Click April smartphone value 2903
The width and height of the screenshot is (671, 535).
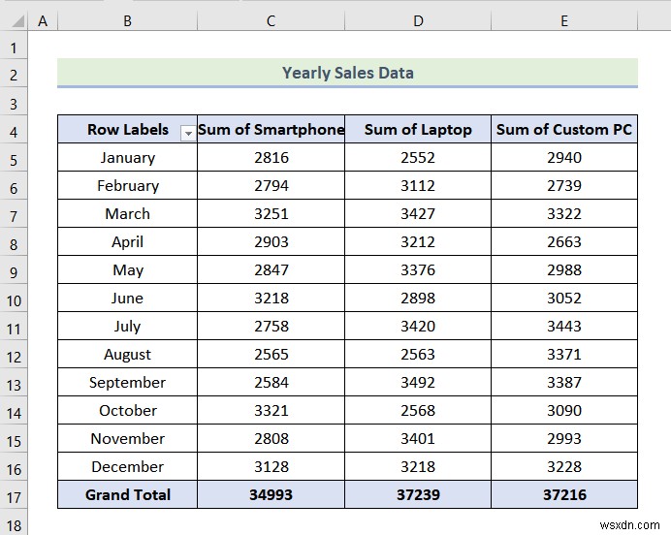271,241
